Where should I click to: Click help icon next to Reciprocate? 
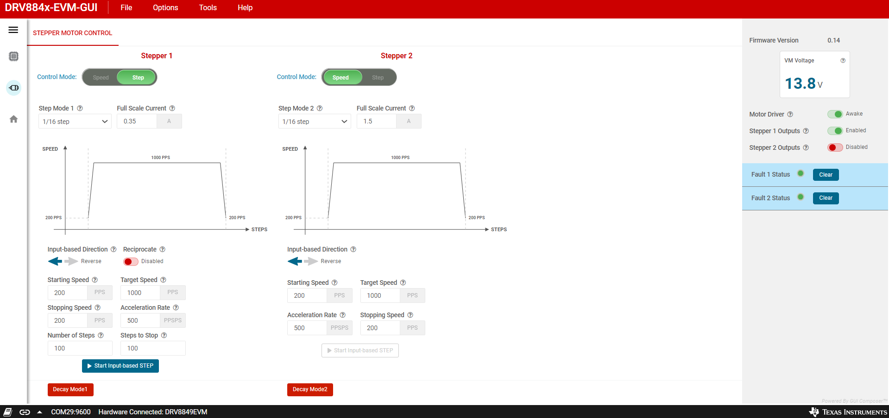(162, 249)
